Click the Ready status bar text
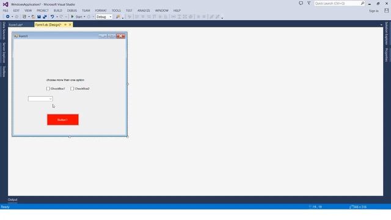391x220 pixels. pos(5,207)
